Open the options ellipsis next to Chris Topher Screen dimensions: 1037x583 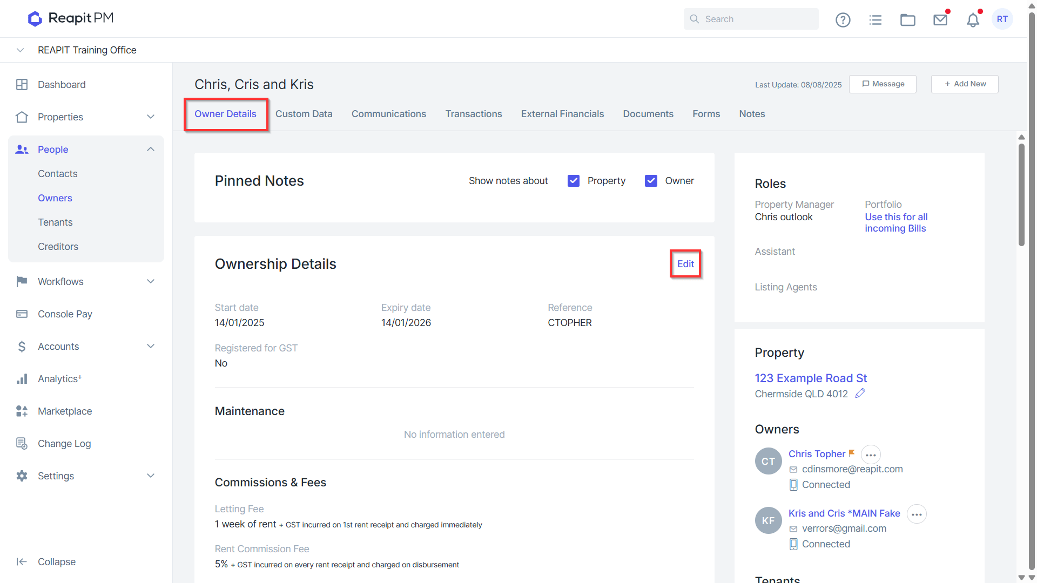(x=871, y=455)
